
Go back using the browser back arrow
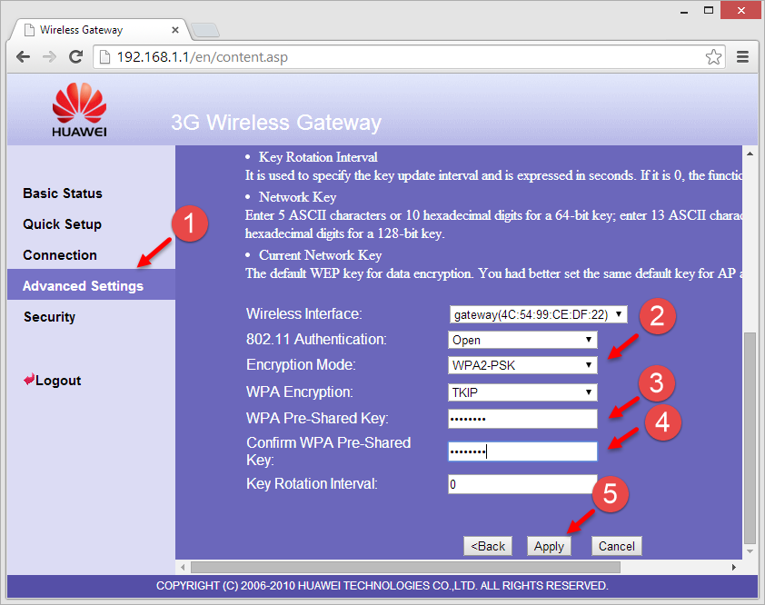[23, 57]
